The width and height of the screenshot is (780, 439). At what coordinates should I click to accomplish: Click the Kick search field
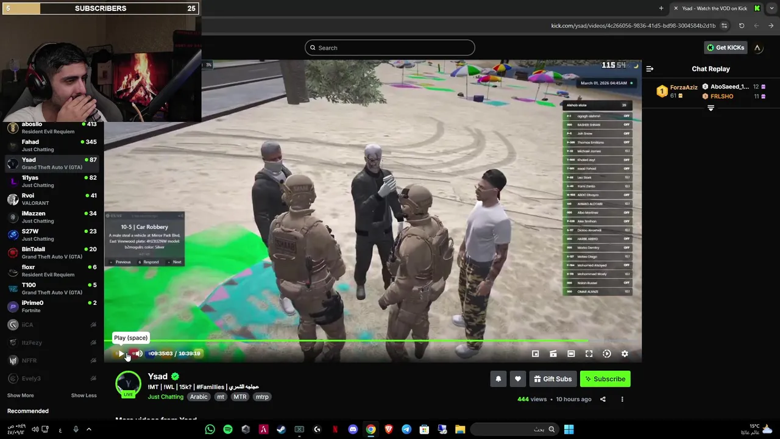tap(390, 48)
